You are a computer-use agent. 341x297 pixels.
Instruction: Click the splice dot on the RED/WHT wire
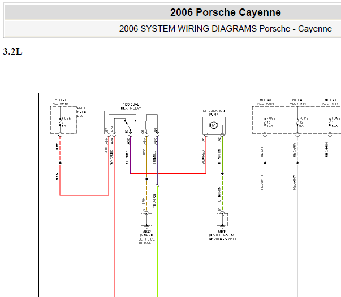click(x=265, y=163)
